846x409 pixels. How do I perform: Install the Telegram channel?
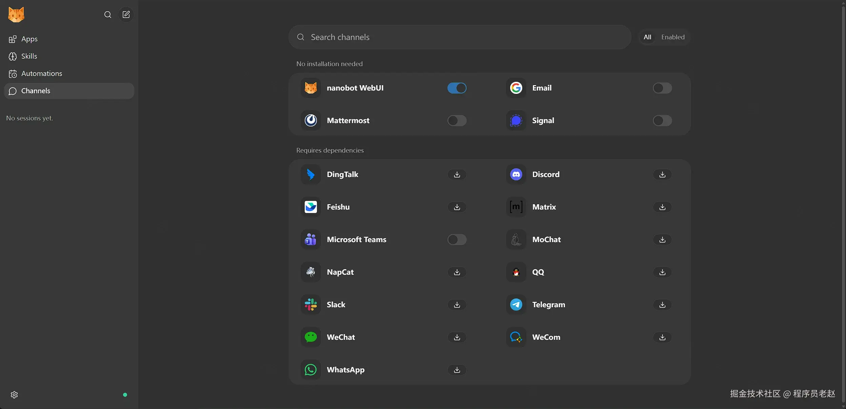click(662, 305)
